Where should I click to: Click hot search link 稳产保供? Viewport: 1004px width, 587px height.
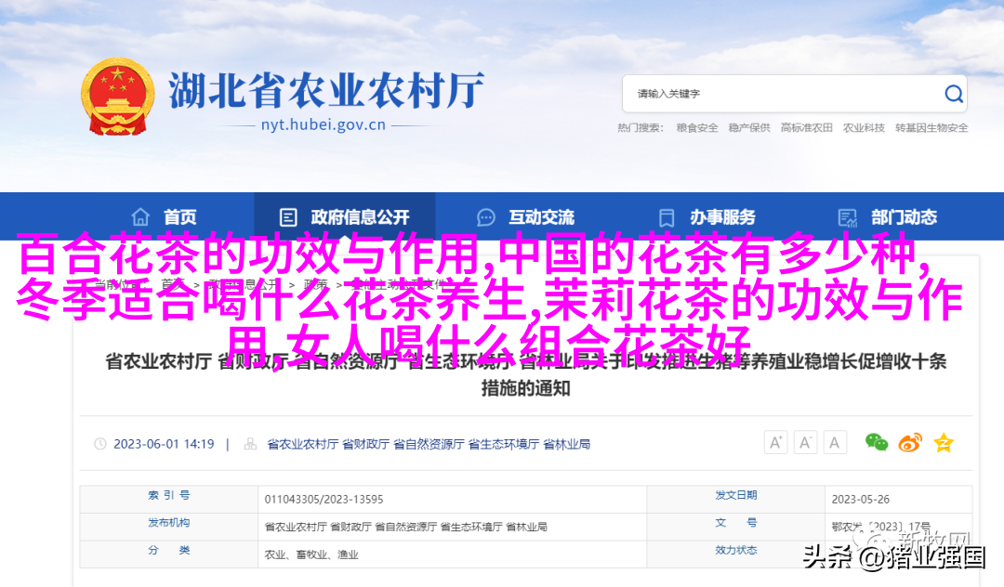click(x=749, y=128)
